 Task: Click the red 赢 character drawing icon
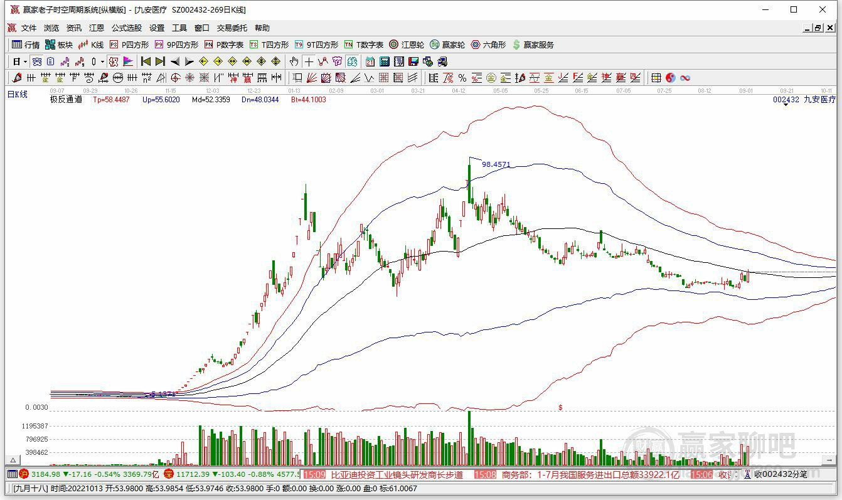pyautogui.click(x=247, y=78)
